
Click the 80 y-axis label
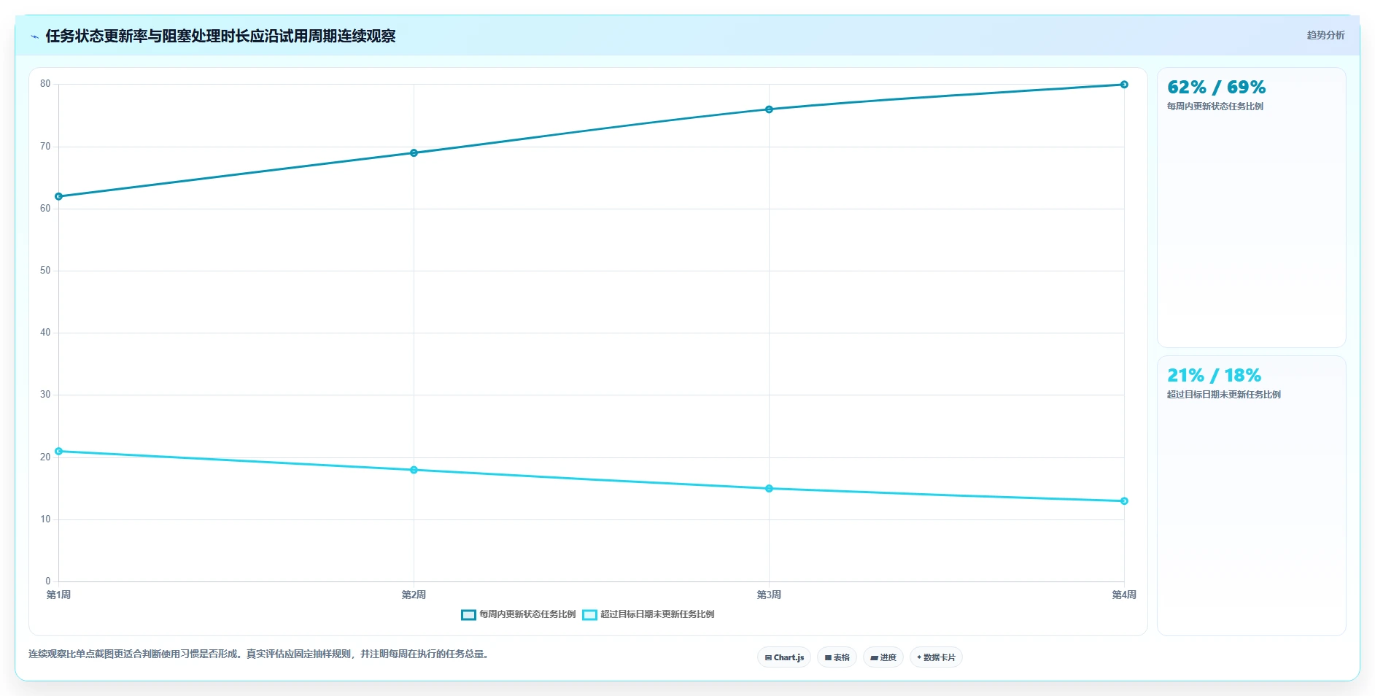click(x=45, y=84)
